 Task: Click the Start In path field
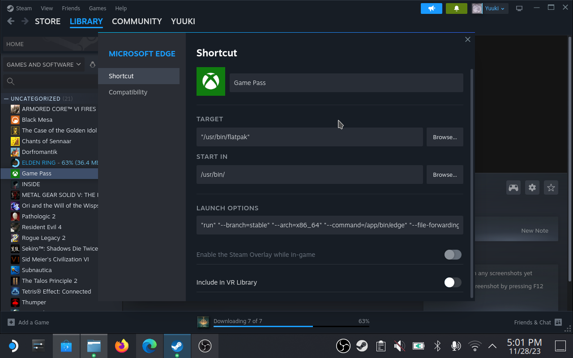[x=310, y=175]
